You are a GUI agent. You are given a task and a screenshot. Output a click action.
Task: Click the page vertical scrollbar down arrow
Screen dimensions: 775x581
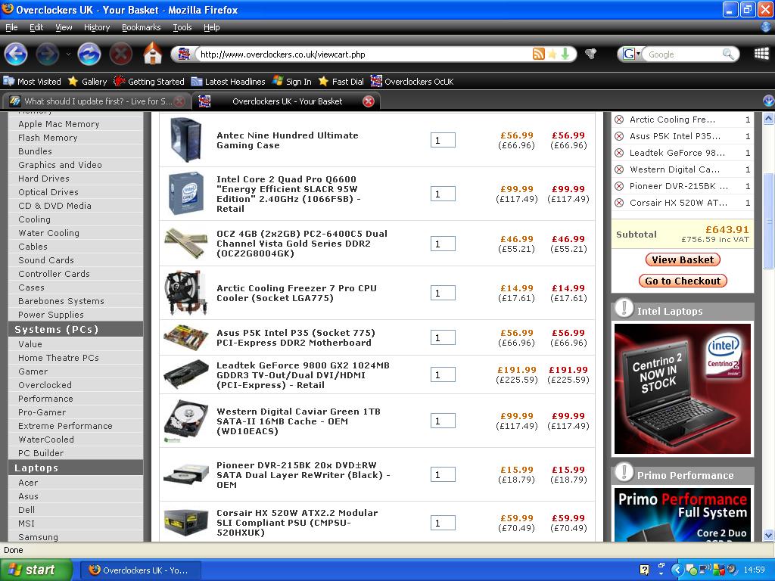pyautogui.click(x=769, y=535)
